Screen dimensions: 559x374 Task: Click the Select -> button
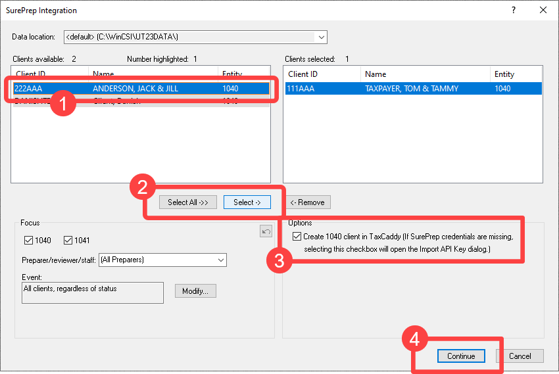pos(247,202)
